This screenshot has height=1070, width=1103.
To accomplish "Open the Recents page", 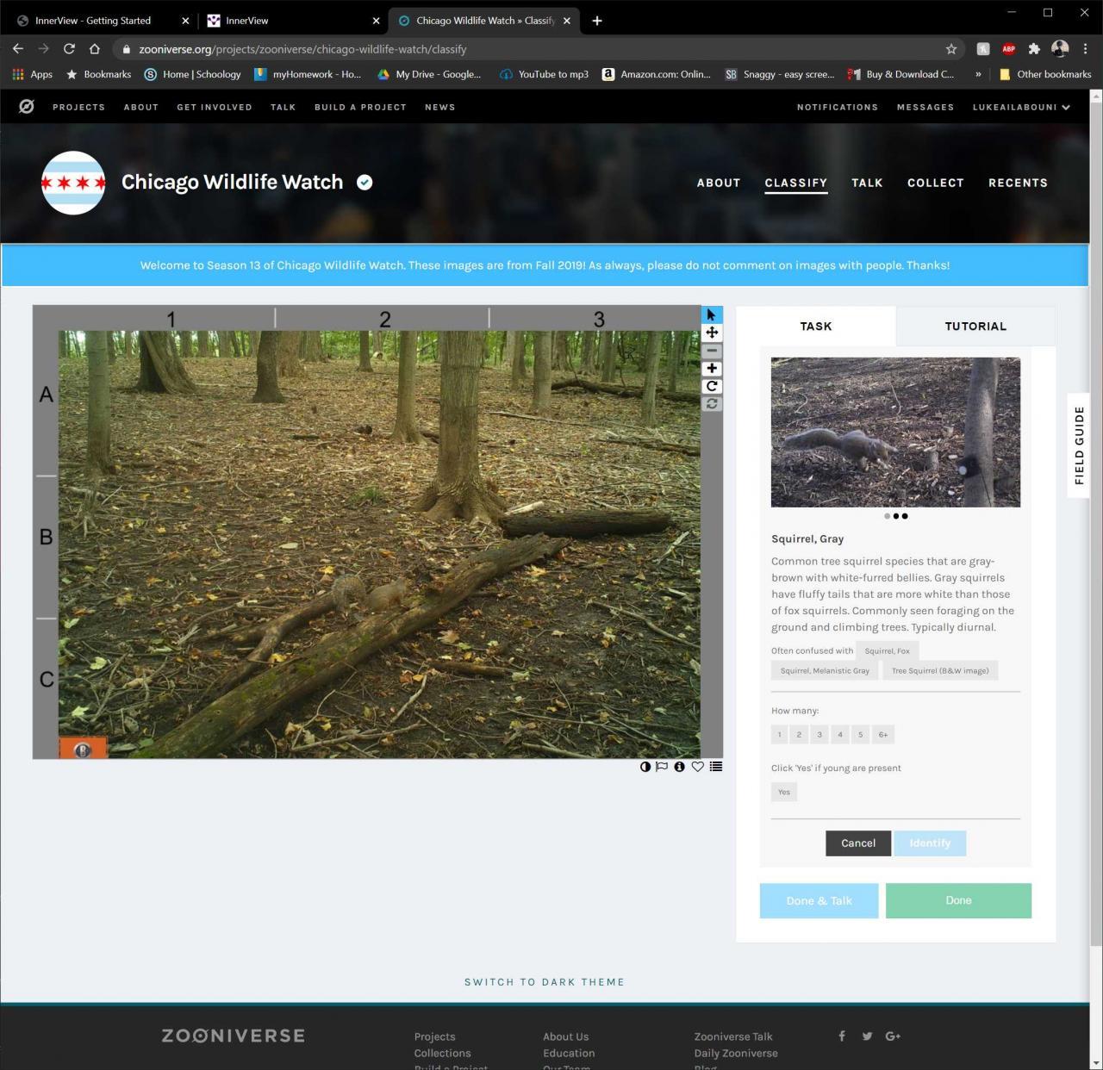I will click(x=1018, y=183).
